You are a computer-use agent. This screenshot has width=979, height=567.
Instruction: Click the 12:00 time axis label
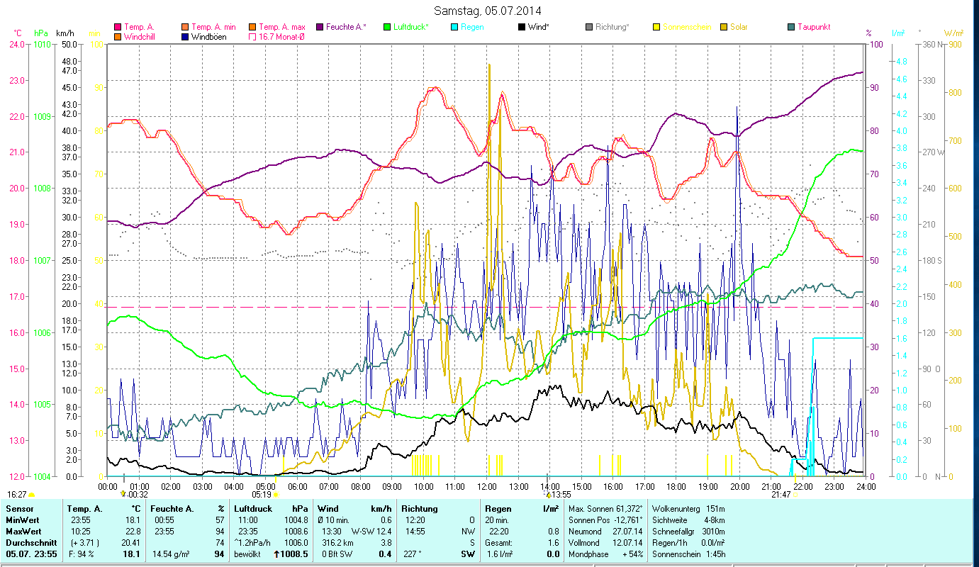(487, 486)
